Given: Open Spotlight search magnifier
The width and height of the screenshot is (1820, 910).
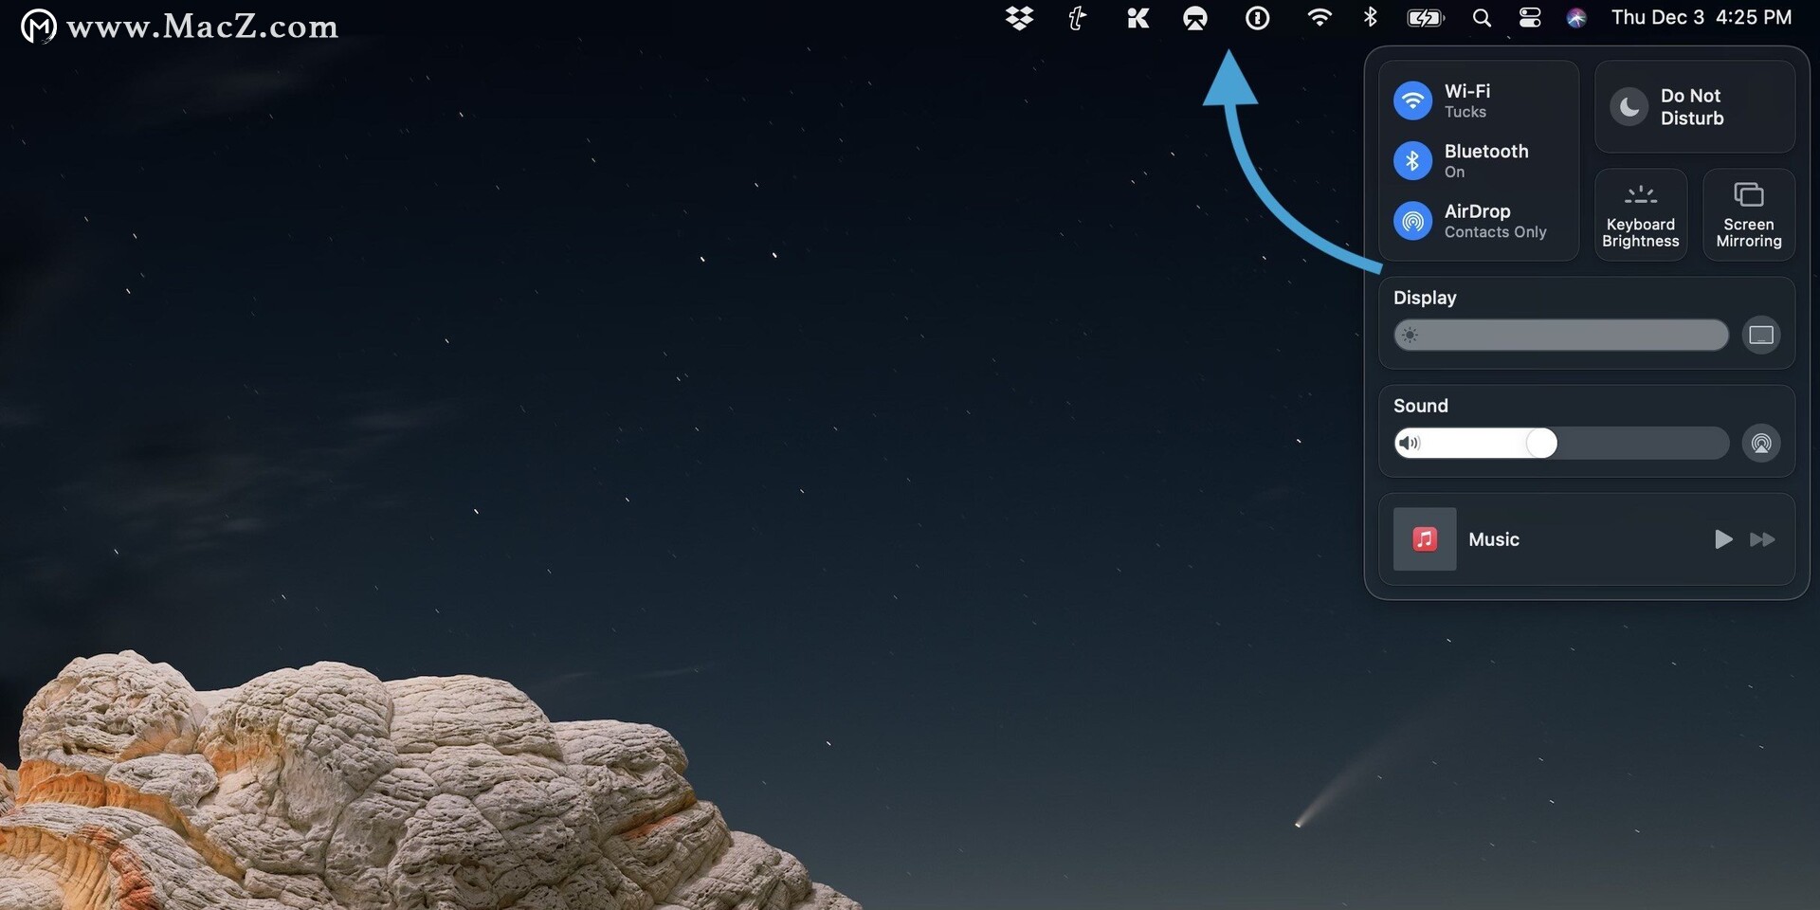Looking at the screenshot, I should (1482, 18).
